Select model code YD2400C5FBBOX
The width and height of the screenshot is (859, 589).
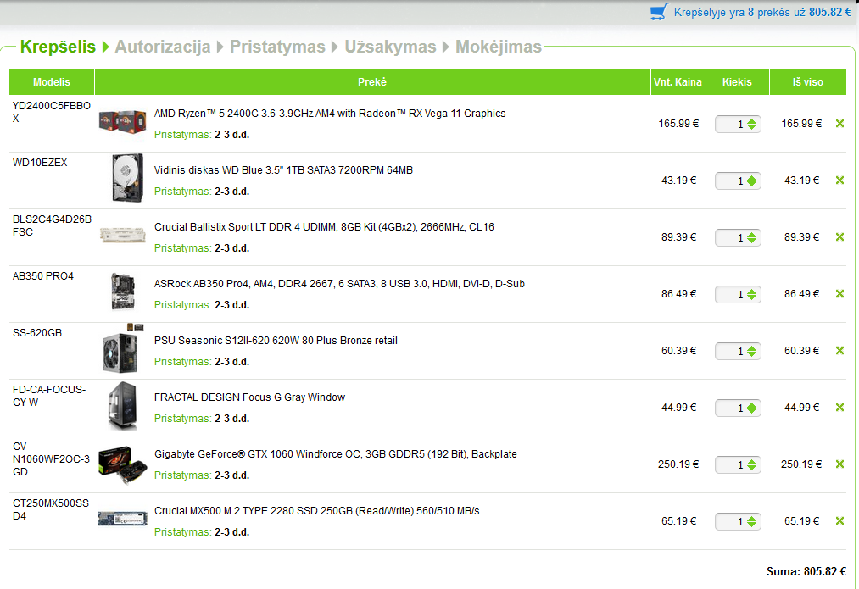tap(52, 112)
